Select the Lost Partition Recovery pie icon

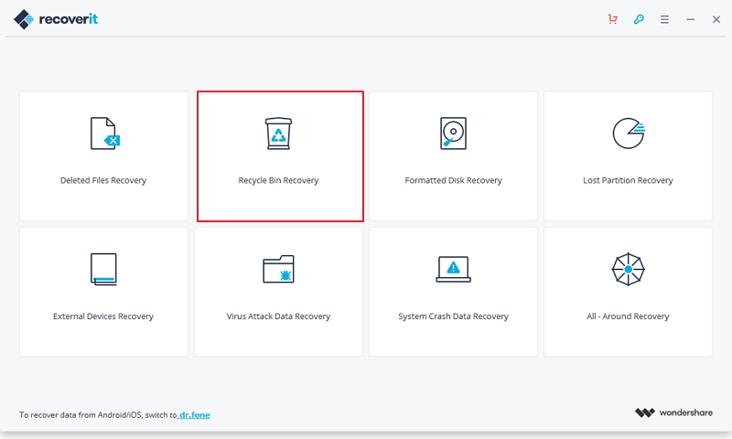pyautogui.click(x=629, y=134)
